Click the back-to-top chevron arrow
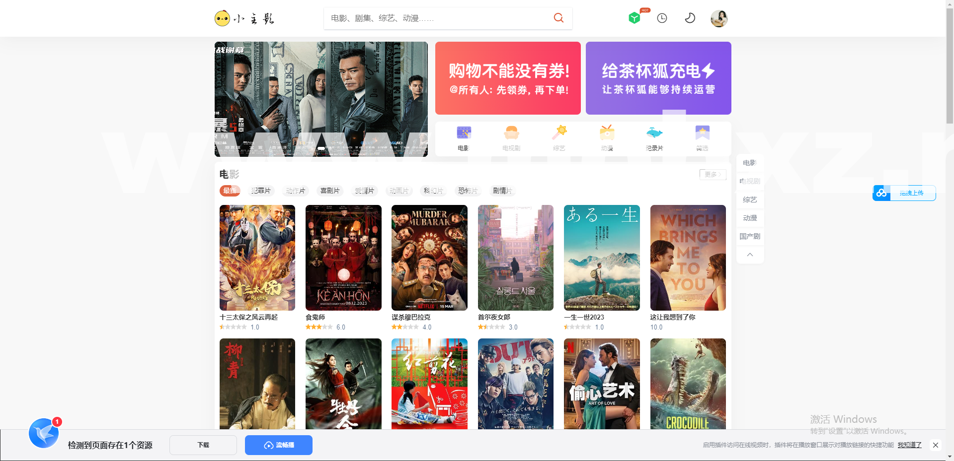The height and width of the screenshot is (461, 954). [x=750, y=255]
